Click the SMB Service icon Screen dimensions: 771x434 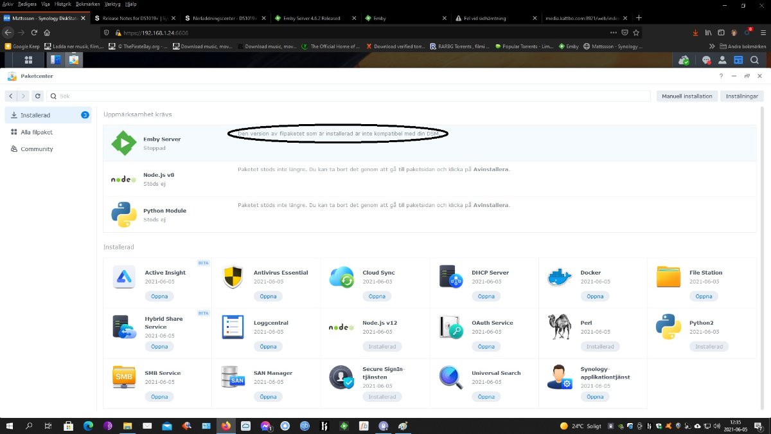[x=124, y=377]
